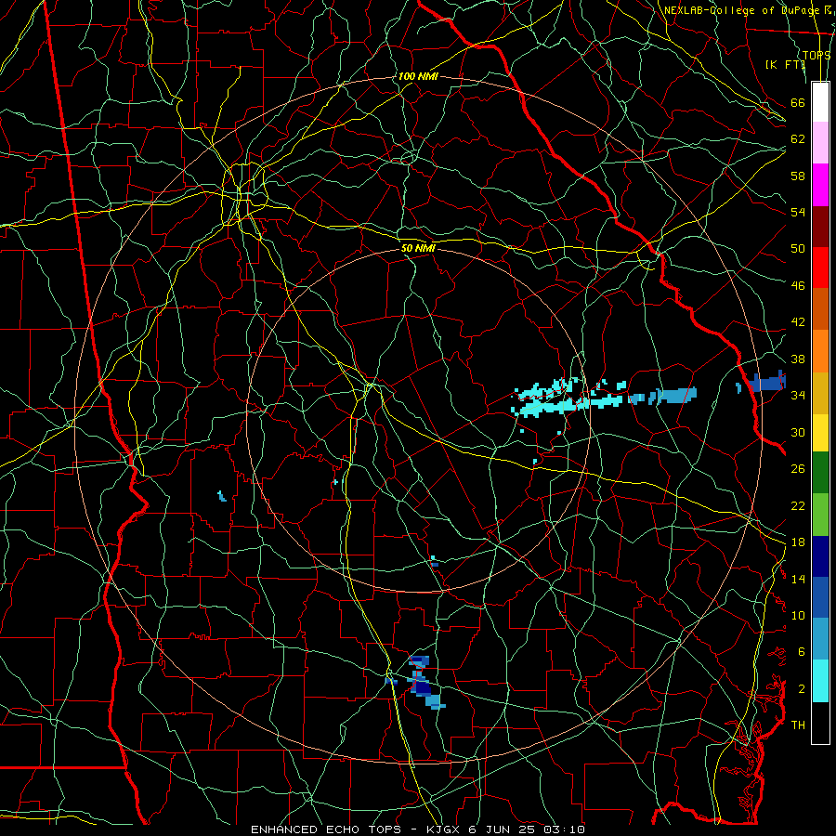Click the Enhanced Echo Tops KJGX caption

click(x=417, y=829)
